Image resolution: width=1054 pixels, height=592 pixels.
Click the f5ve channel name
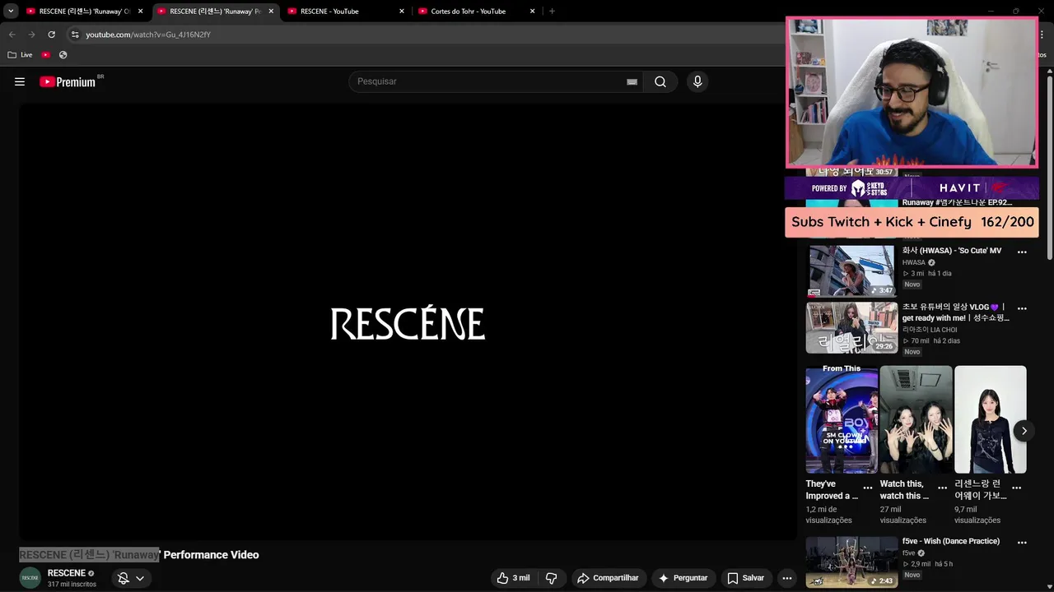(x=909, y=553)
